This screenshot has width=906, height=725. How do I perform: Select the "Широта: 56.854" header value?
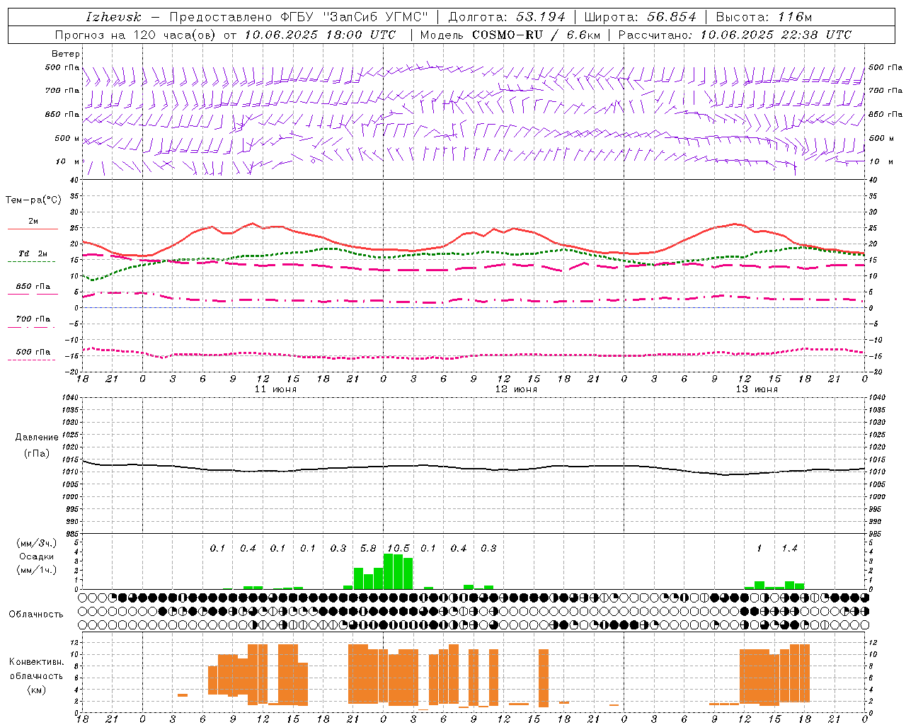pyautogui.click(x=640, y=17)
